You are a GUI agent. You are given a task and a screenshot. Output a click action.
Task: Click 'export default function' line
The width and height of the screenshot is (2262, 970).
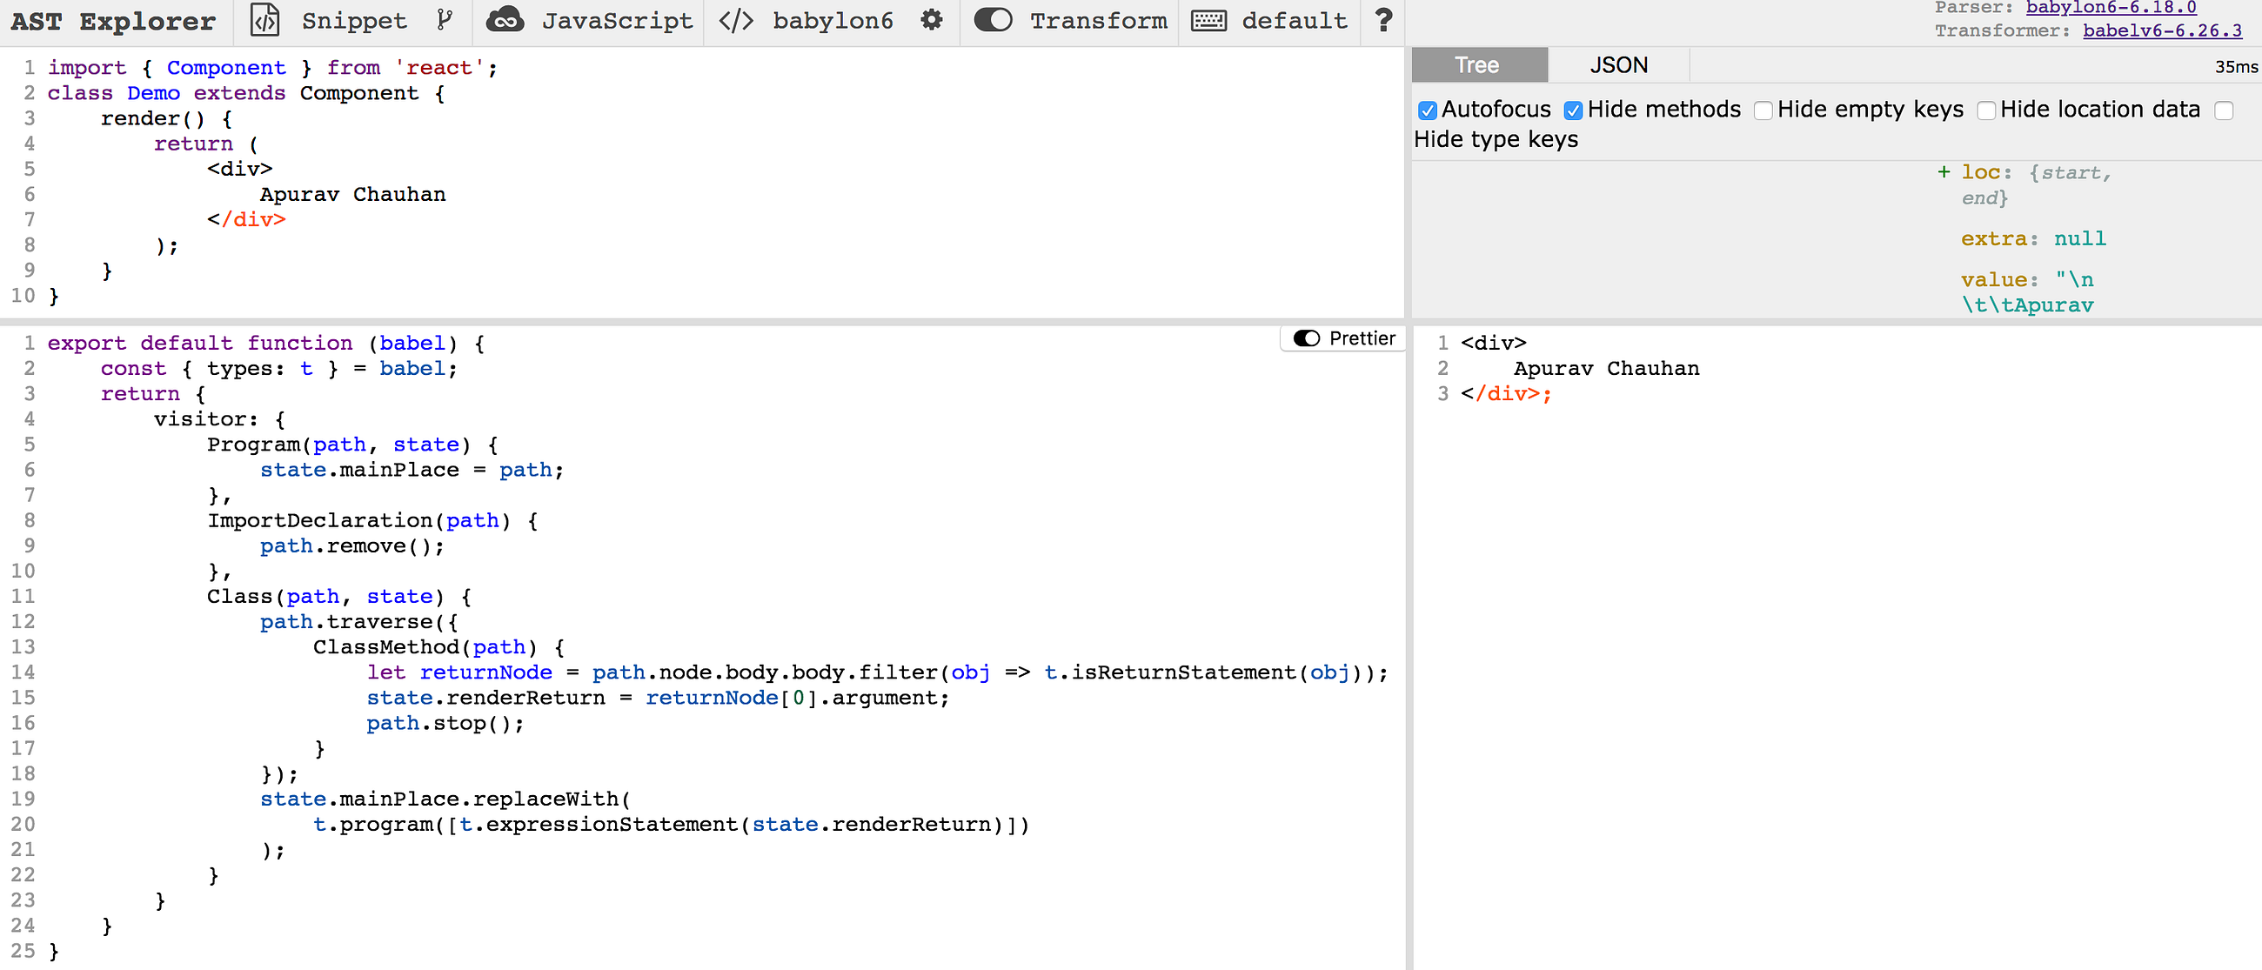[x=266, y=344]
